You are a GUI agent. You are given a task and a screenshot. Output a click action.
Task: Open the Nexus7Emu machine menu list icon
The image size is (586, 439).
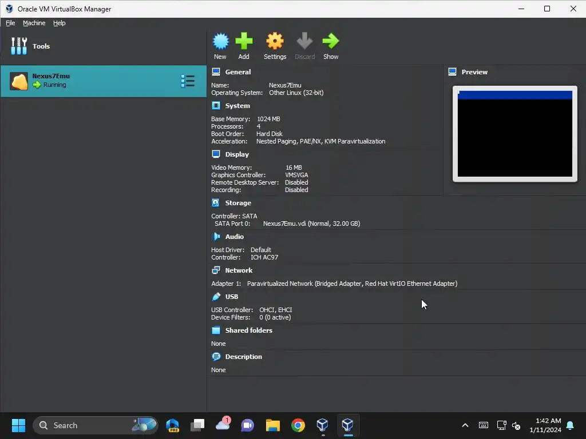pyautogui.click(x=188, y=81)
